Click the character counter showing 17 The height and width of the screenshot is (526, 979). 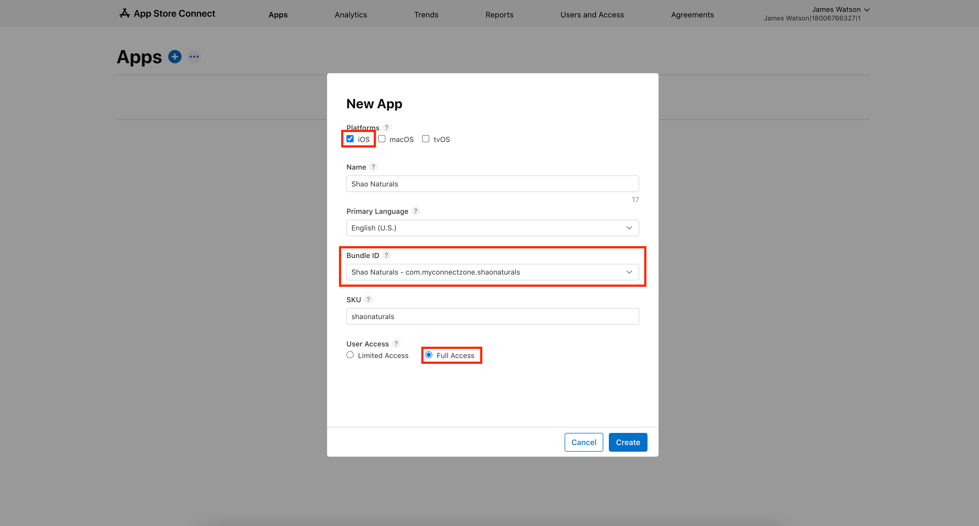point(635,200)
